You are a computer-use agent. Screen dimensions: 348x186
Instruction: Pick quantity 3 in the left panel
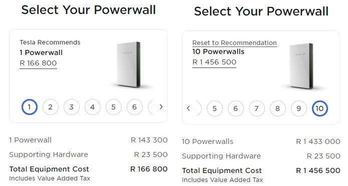[72, 107]
